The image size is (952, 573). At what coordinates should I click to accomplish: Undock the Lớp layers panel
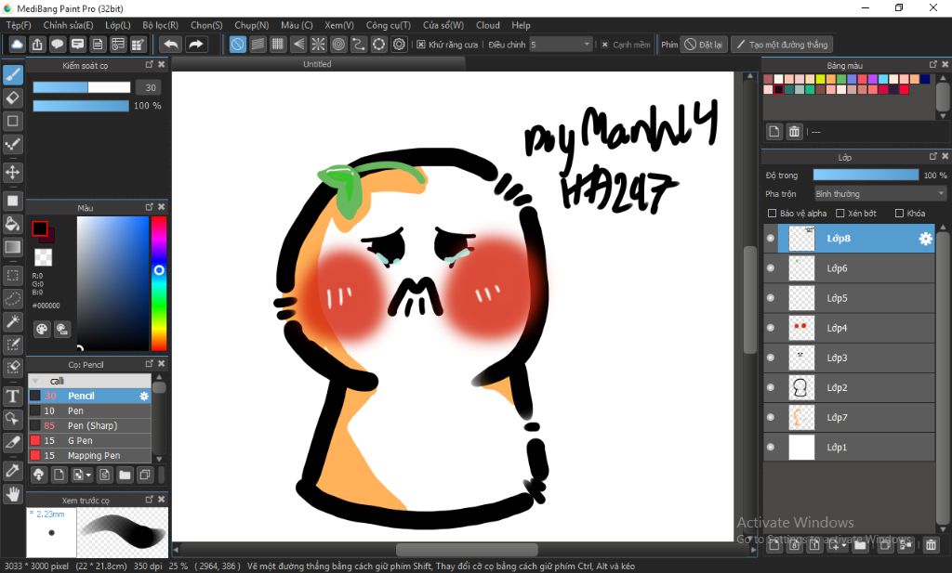(933, 156)
